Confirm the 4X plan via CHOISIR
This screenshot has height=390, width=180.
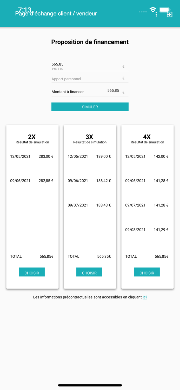[x=147, y=272]
